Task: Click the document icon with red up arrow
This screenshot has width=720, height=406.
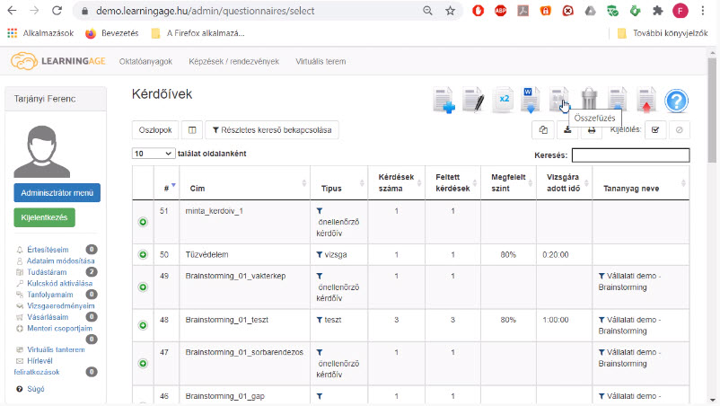Action: 646,100
